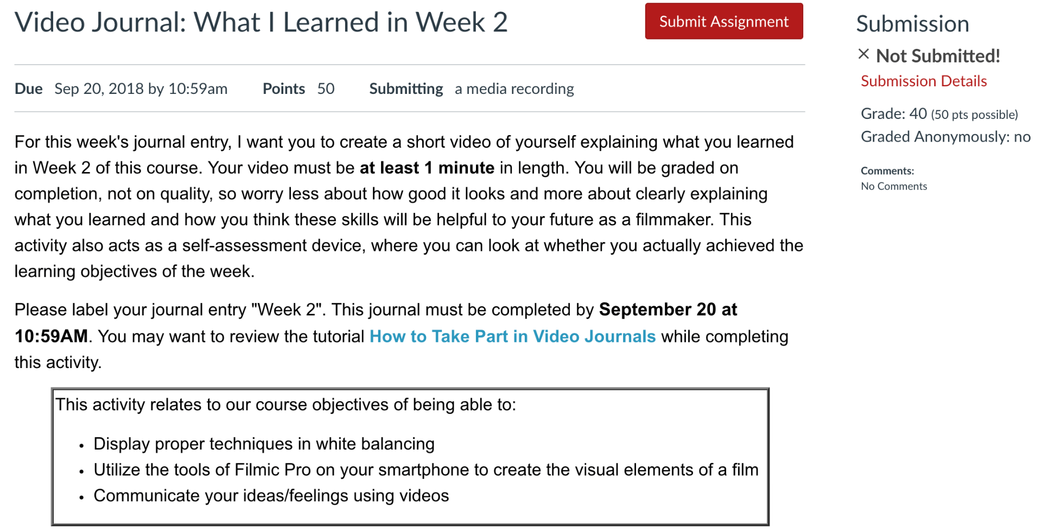
Task: Click the bold September 20 deadline text
Action: coord(376,323)
